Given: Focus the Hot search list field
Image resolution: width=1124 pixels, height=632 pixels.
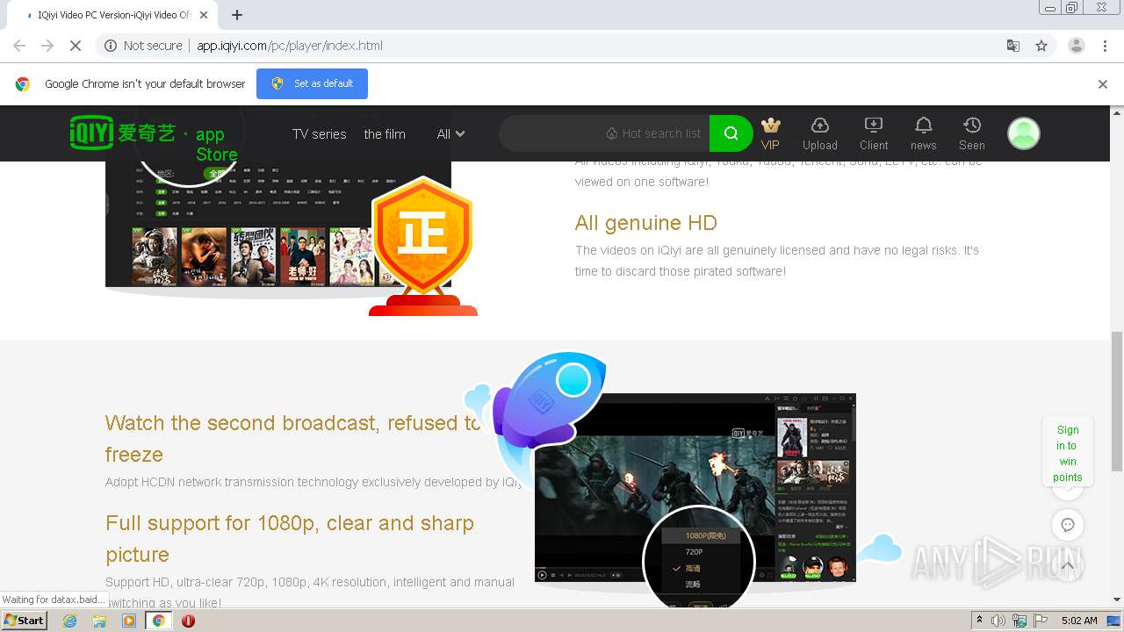Looking at the screenshot, I should (604, 133).
